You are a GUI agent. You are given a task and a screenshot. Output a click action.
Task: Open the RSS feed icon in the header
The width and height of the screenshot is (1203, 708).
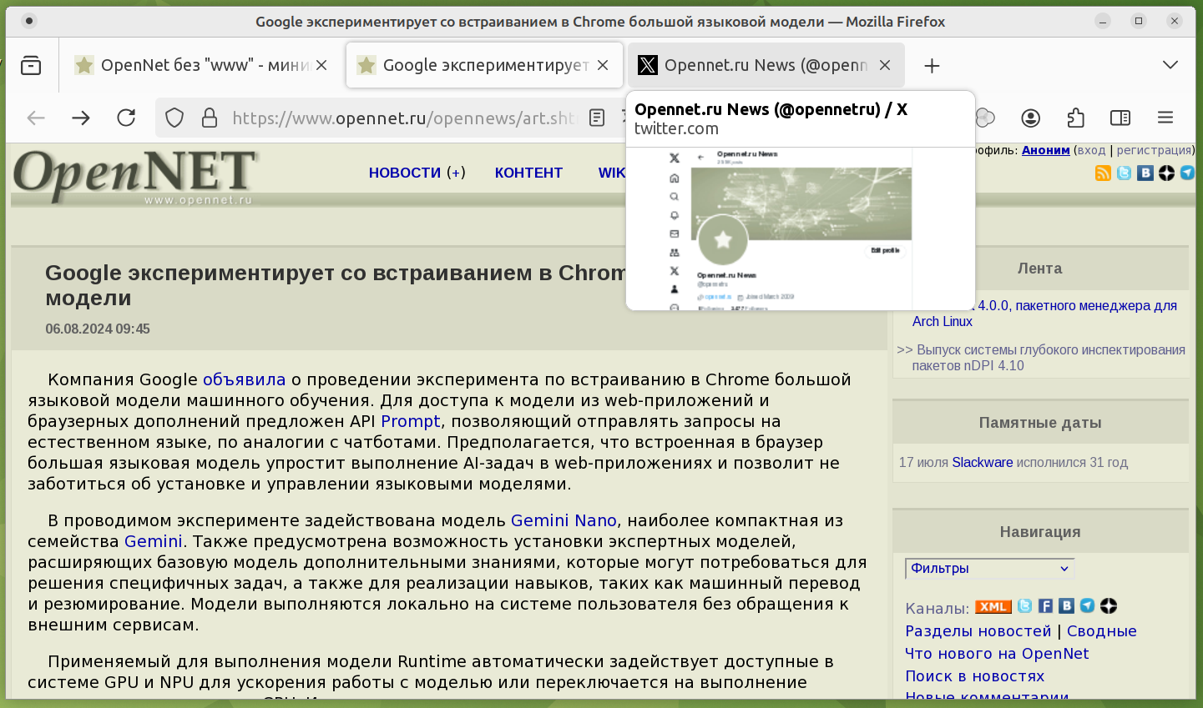(1103, 173)
